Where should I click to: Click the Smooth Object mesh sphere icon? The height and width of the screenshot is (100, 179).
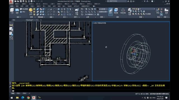click(x=31, y=10)
